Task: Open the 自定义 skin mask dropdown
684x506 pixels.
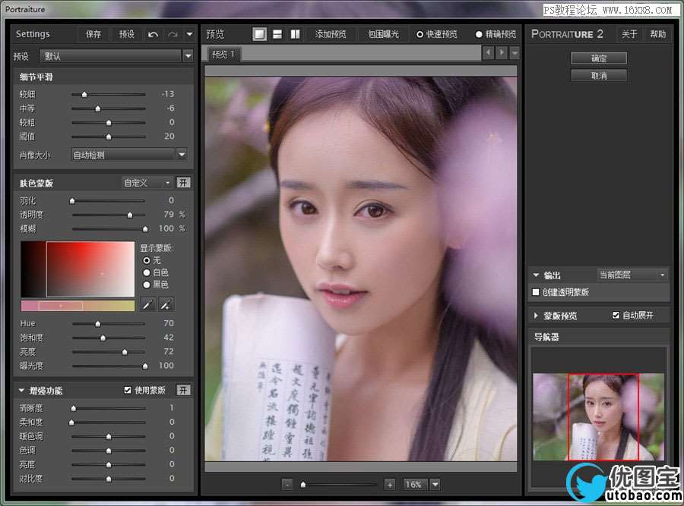Action: pos(147,183)
